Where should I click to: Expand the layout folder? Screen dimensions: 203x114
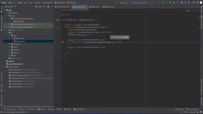point(9,47)
